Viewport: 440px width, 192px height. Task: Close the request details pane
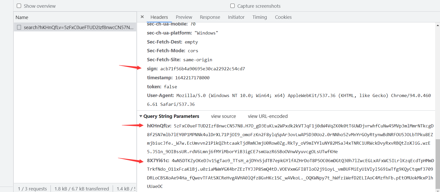(x=142, y=17)
